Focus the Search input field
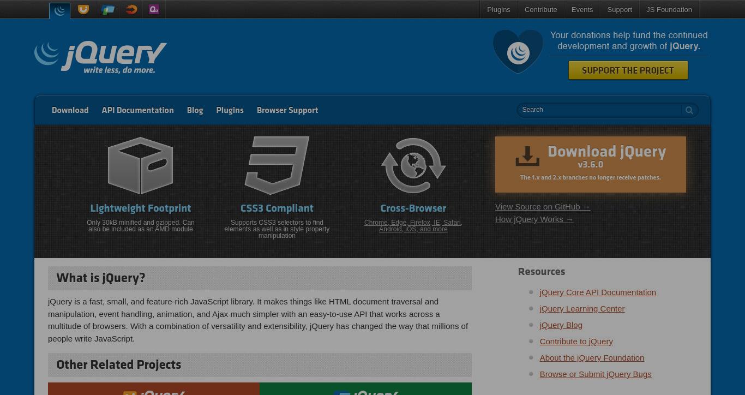 (600, 110)
